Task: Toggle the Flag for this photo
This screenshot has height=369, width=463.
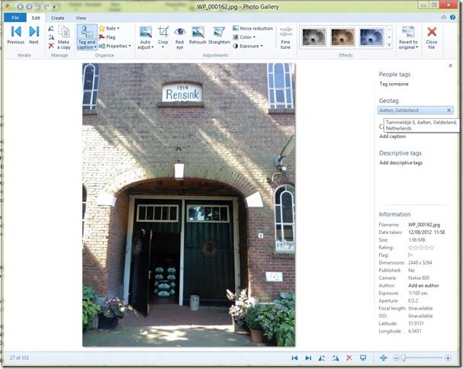Action: (x=107, y=37)
